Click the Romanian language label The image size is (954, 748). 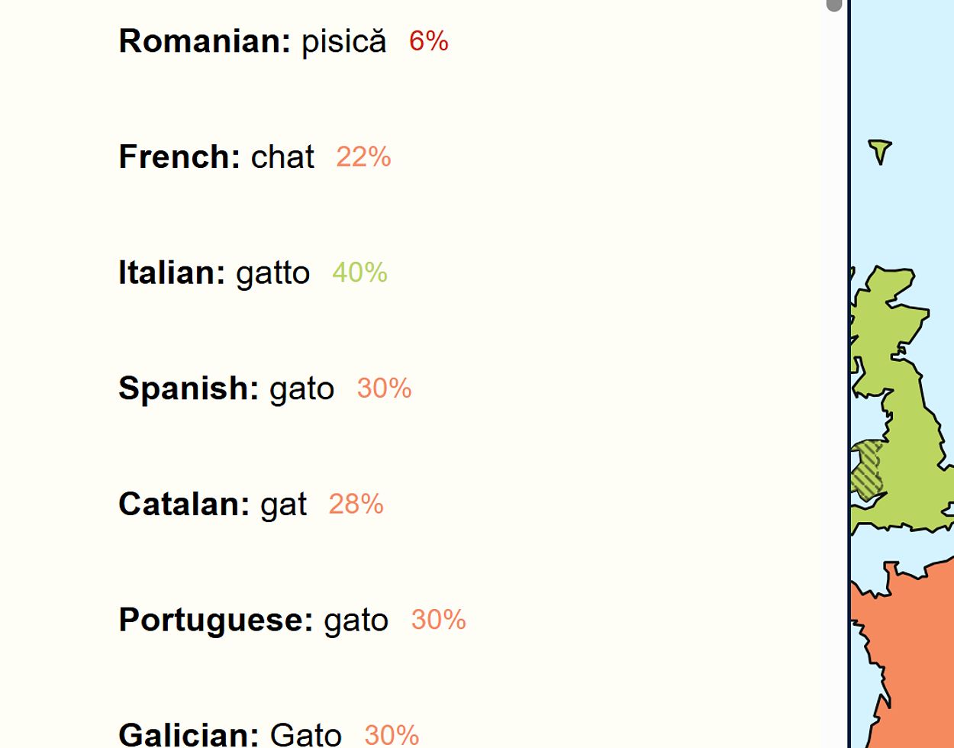[x=204, y=41]
